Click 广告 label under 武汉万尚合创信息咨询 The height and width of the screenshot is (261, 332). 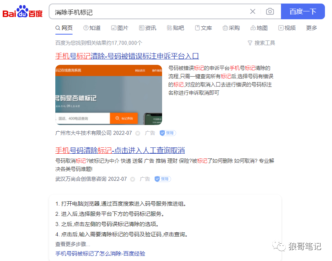click(145, 179)
